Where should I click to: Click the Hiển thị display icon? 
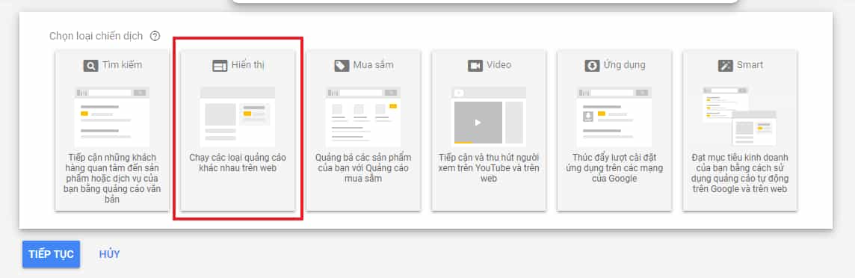point(220,66)
